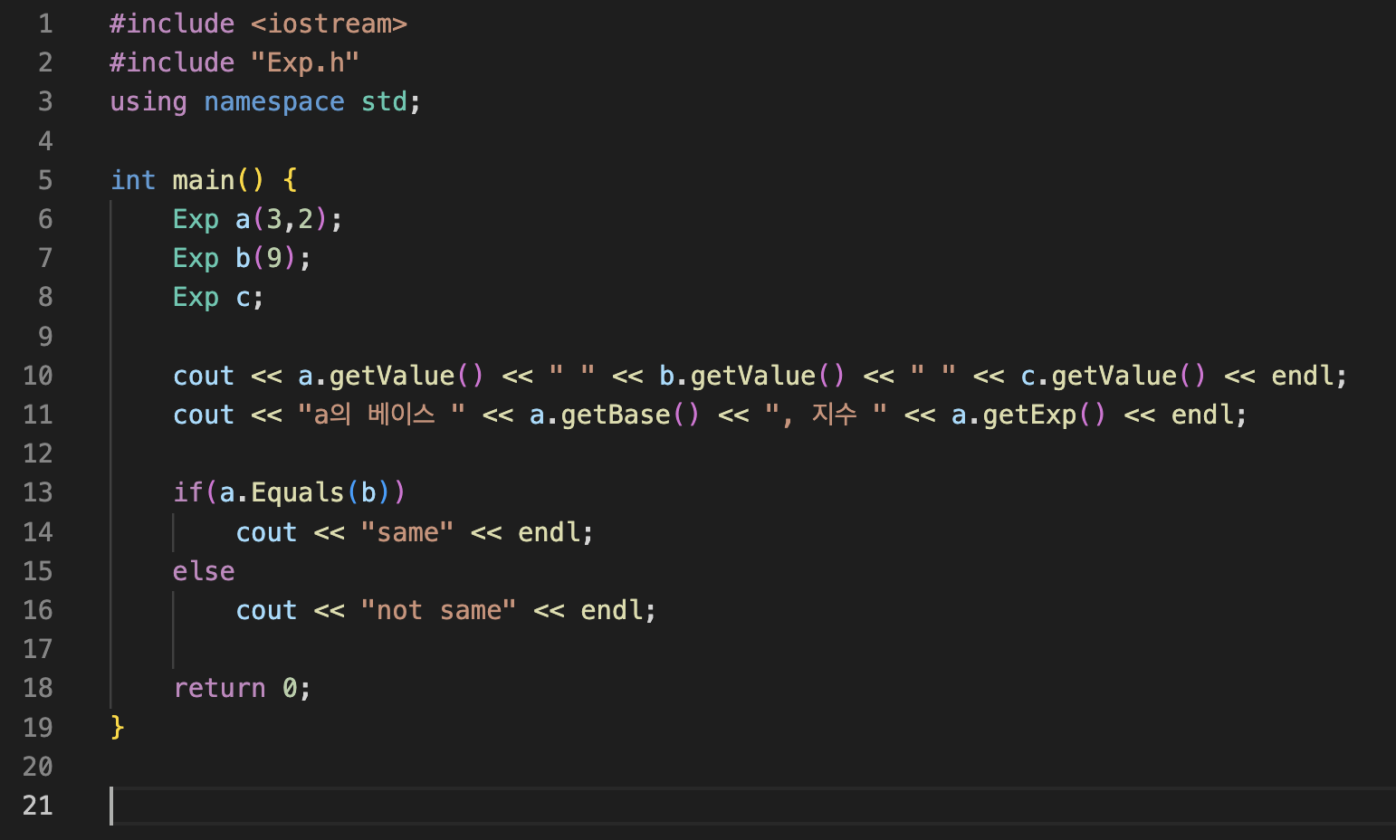Click the 'main' function name
This screenshot has width=1396, height=840.
(x=204, y=180)
